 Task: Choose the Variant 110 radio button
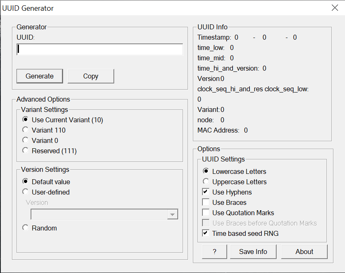pos(26,130)
